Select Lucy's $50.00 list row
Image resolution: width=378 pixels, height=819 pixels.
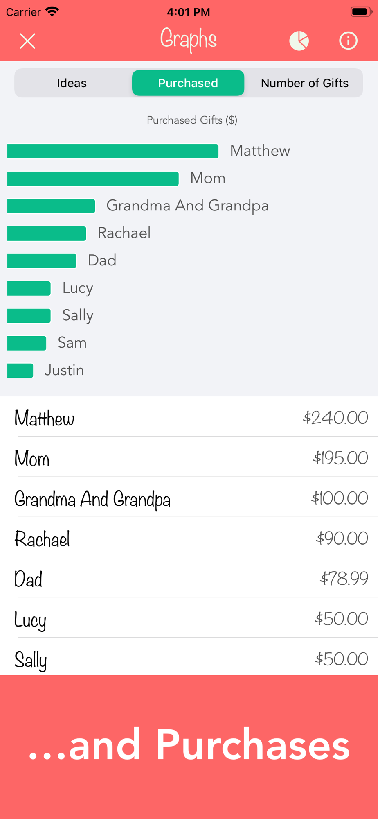point(189,618)
